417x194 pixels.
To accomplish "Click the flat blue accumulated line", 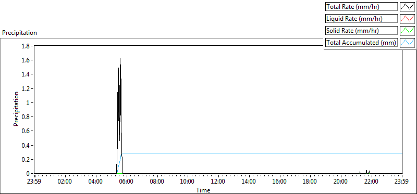I will 262,153.
